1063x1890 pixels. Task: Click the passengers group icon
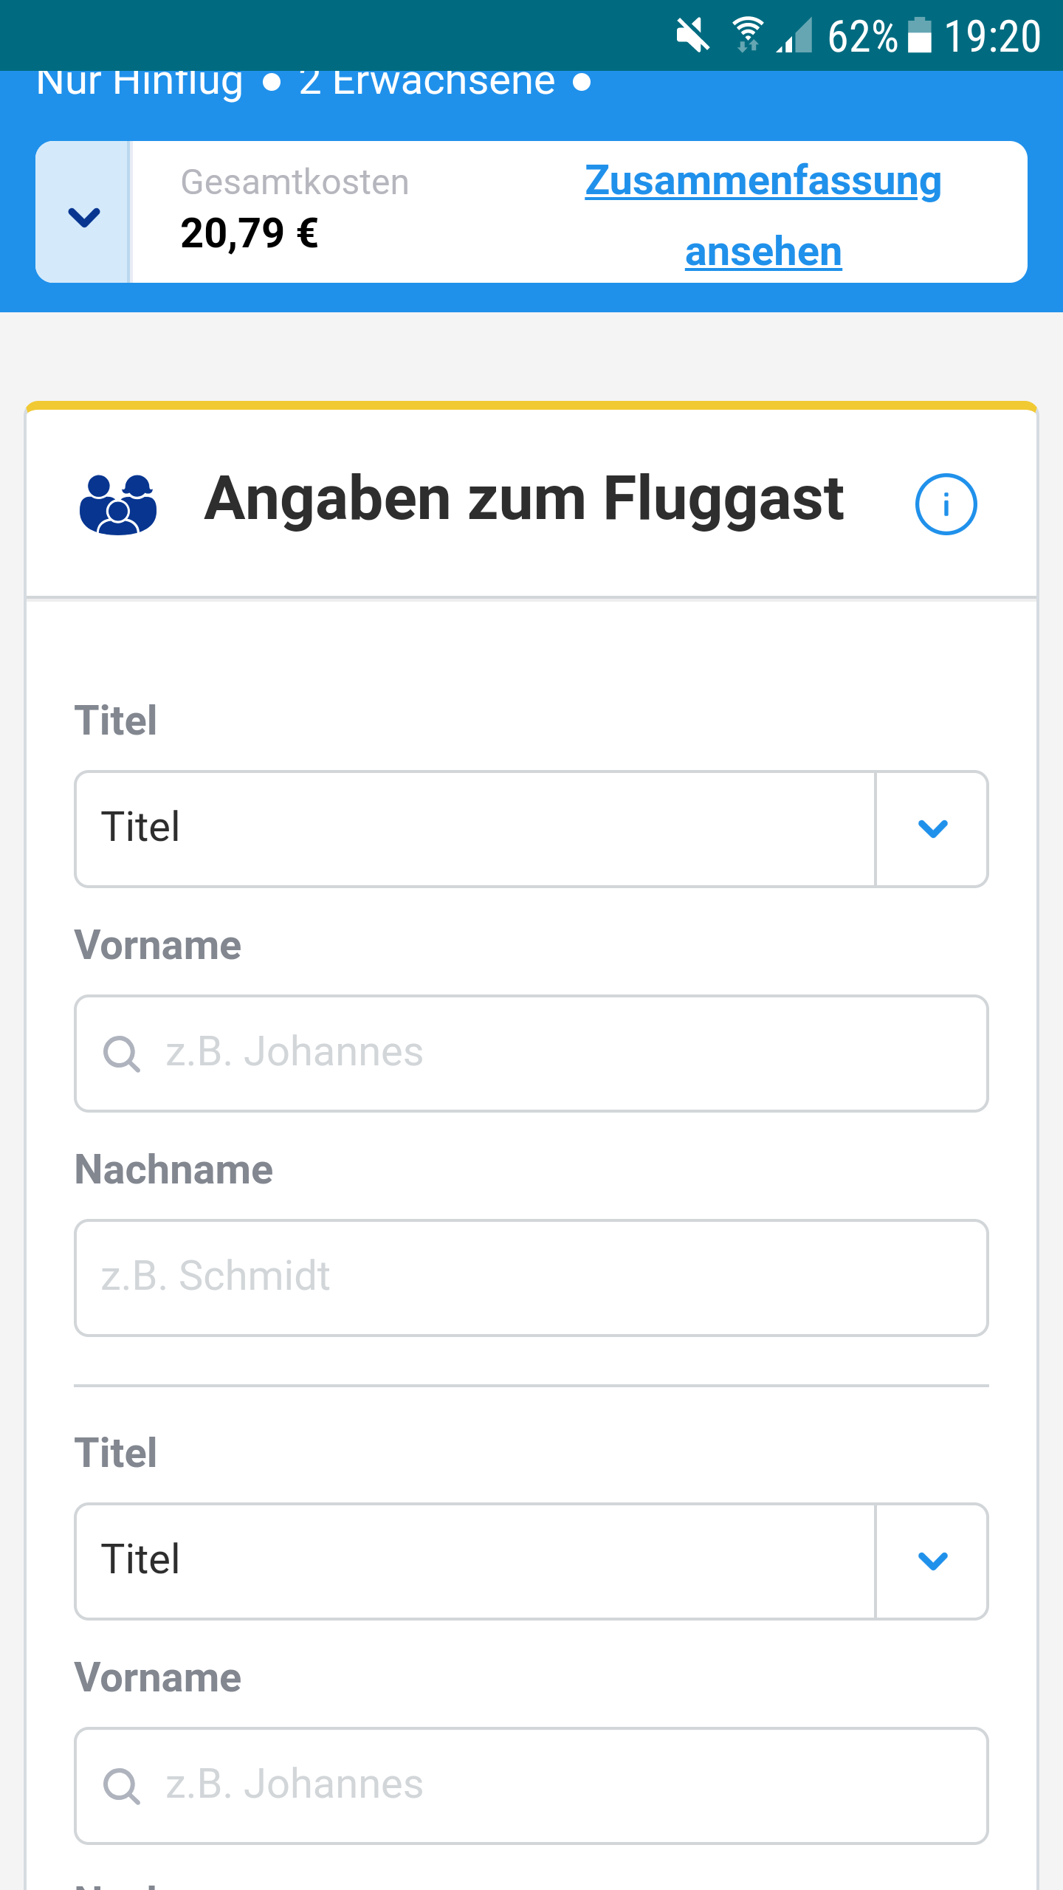click(118, 504)
